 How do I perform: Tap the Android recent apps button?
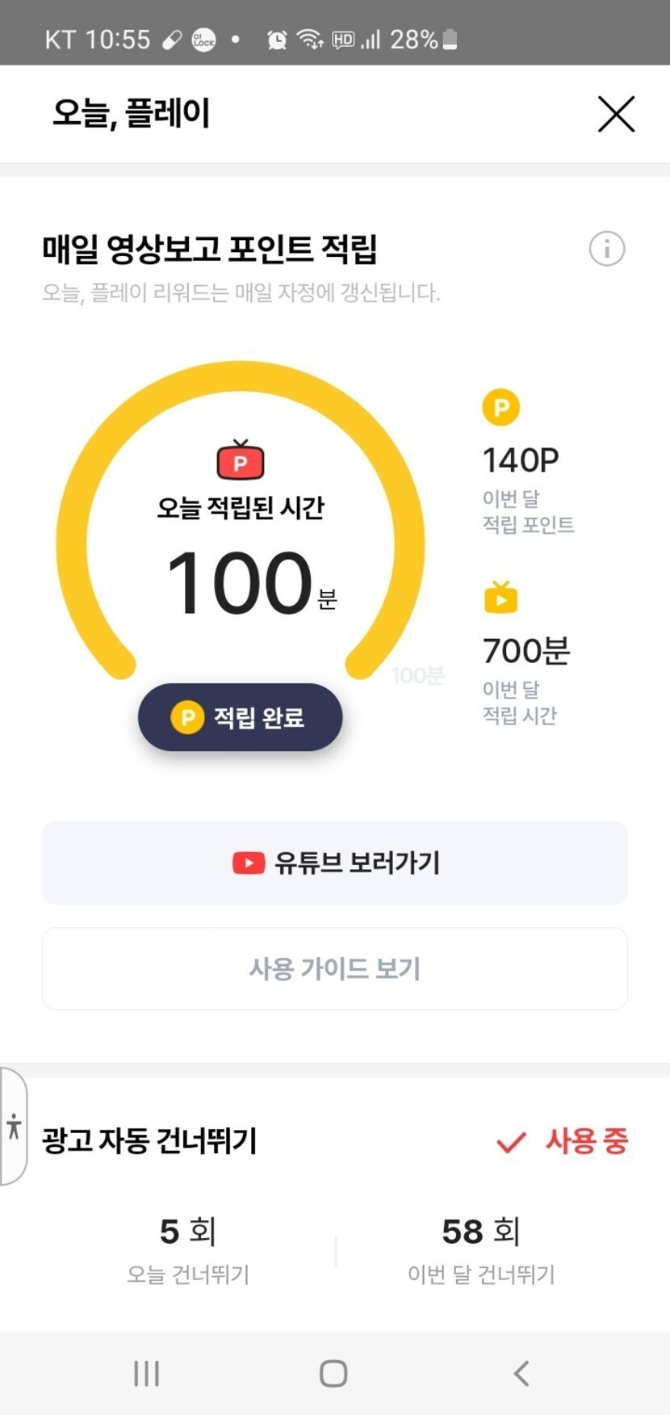tap(146, 1373)
